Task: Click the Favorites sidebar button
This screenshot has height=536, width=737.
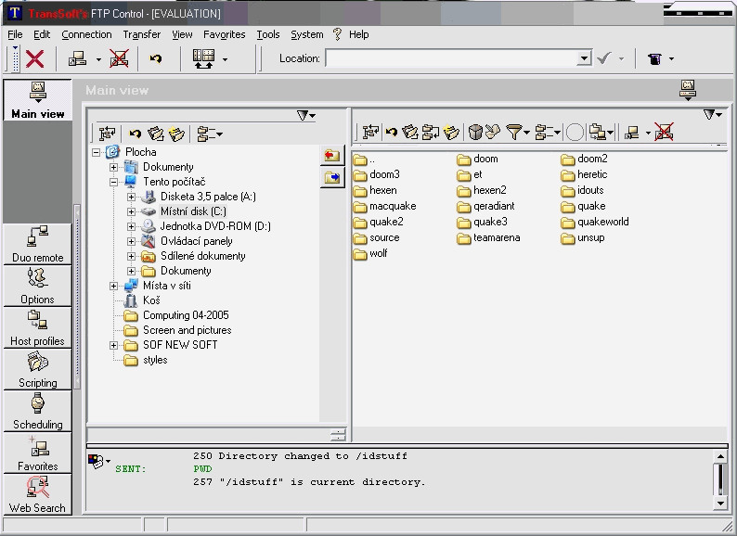Action: (38, 453)
